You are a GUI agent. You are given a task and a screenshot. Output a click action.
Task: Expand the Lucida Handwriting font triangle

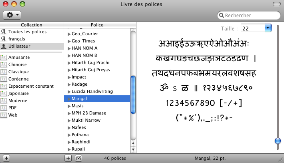point(69,91)
